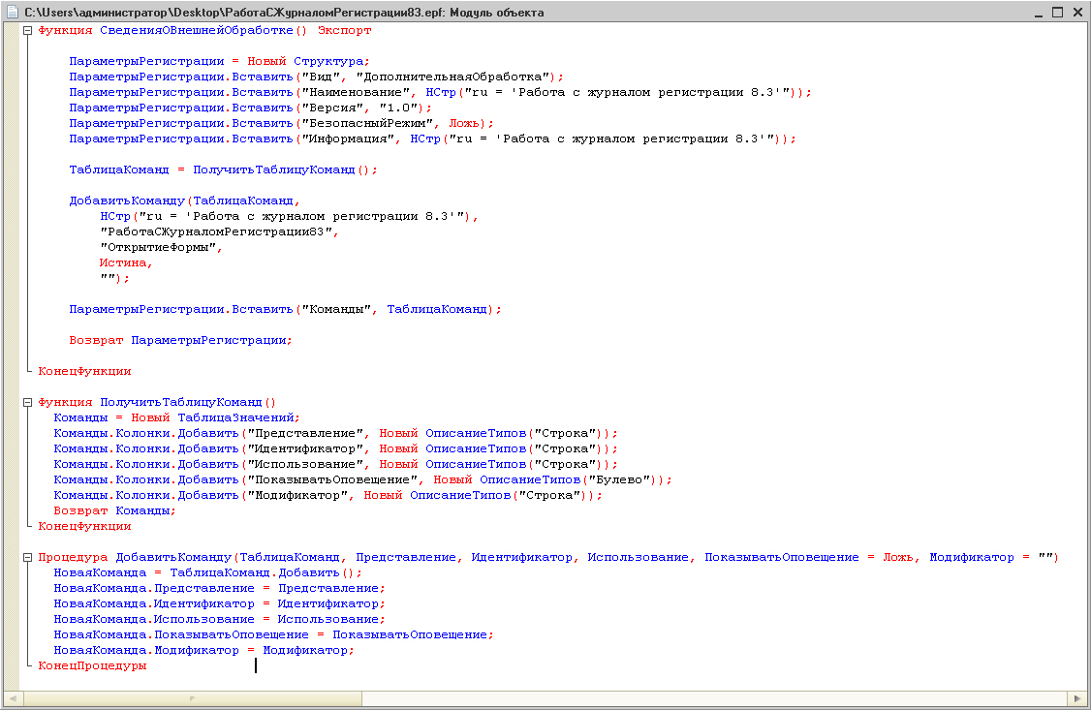This screenshot has width=1091, height=710.
Task: Click НоваяКоманда.Использование assignment target
Action: (154, 620)
